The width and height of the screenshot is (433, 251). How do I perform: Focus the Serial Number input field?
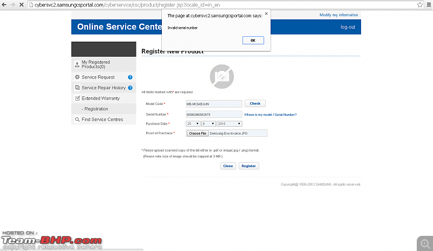coord(214,114)
